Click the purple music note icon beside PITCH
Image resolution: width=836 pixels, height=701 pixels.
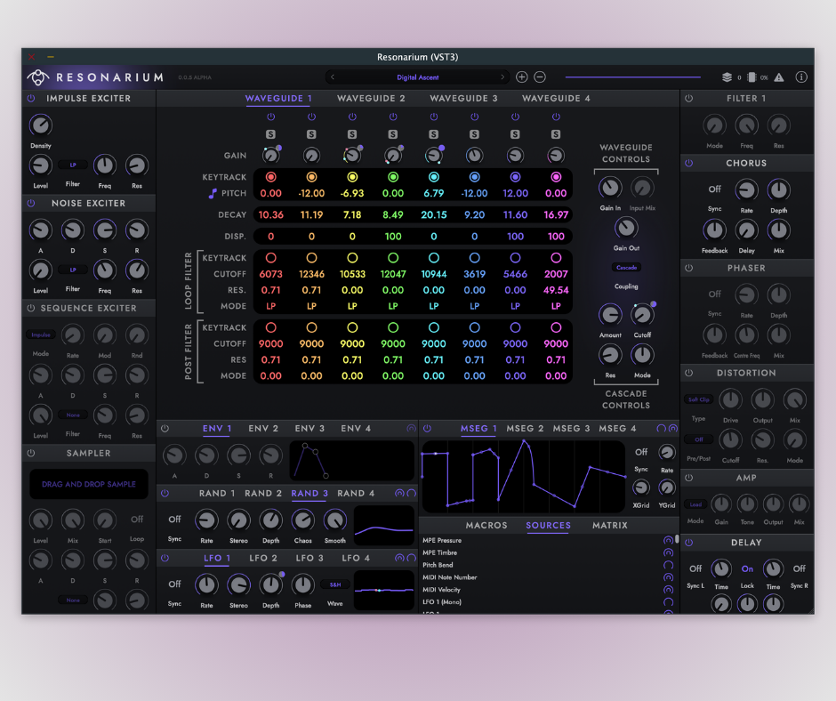(x=212, y=193)
